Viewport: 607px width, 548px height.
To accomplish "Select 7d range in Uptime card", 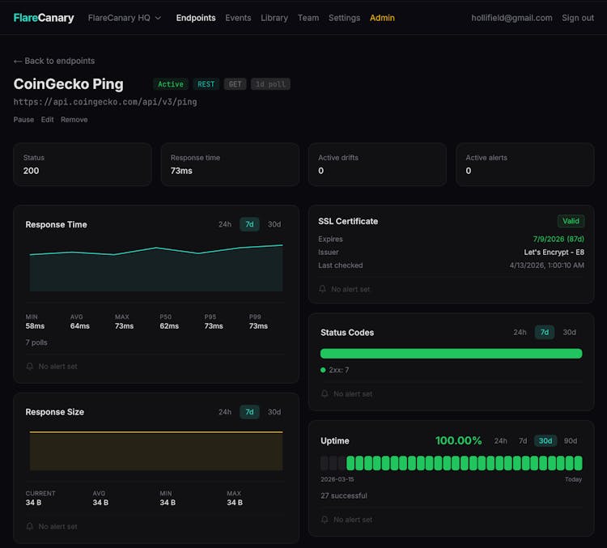I will click(x=523, y=441).
